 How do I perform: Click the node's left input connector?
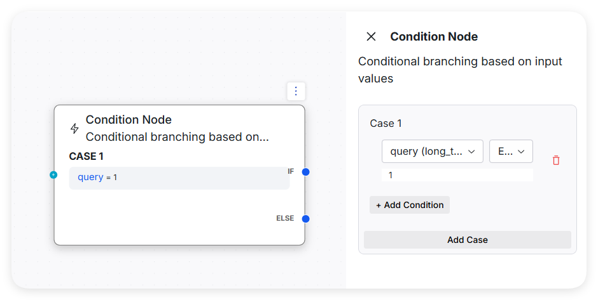(x=53, y=174)
